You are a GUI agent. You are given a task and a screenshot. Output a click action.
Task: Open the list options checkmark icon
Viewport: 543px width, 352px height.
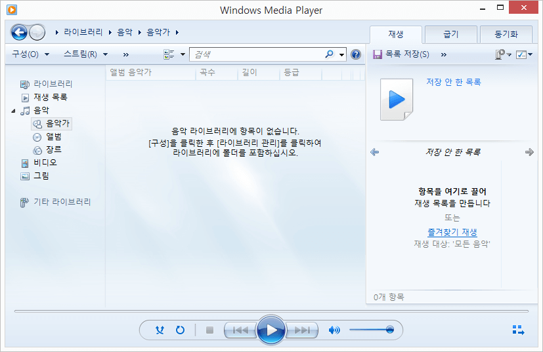pyautogui.click(x=521, y=54)
